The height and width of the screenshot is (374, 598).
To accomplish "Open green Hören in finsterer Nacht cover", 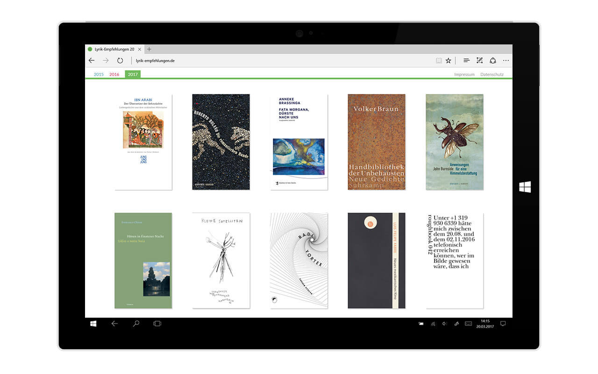I will (143, 261).
